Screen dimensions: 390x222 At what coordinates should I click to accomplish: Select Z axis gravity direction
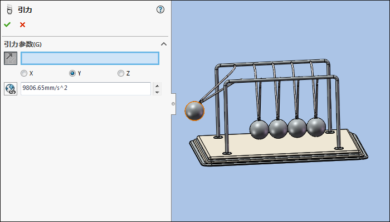tap(121, 73)
